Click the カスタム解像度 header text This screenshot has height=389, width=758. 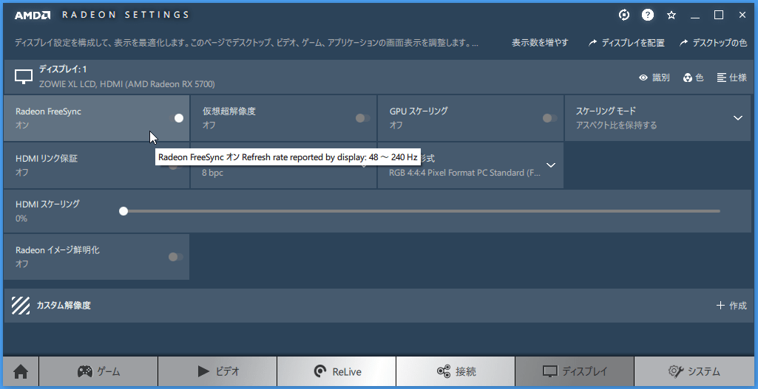[64, 306]
